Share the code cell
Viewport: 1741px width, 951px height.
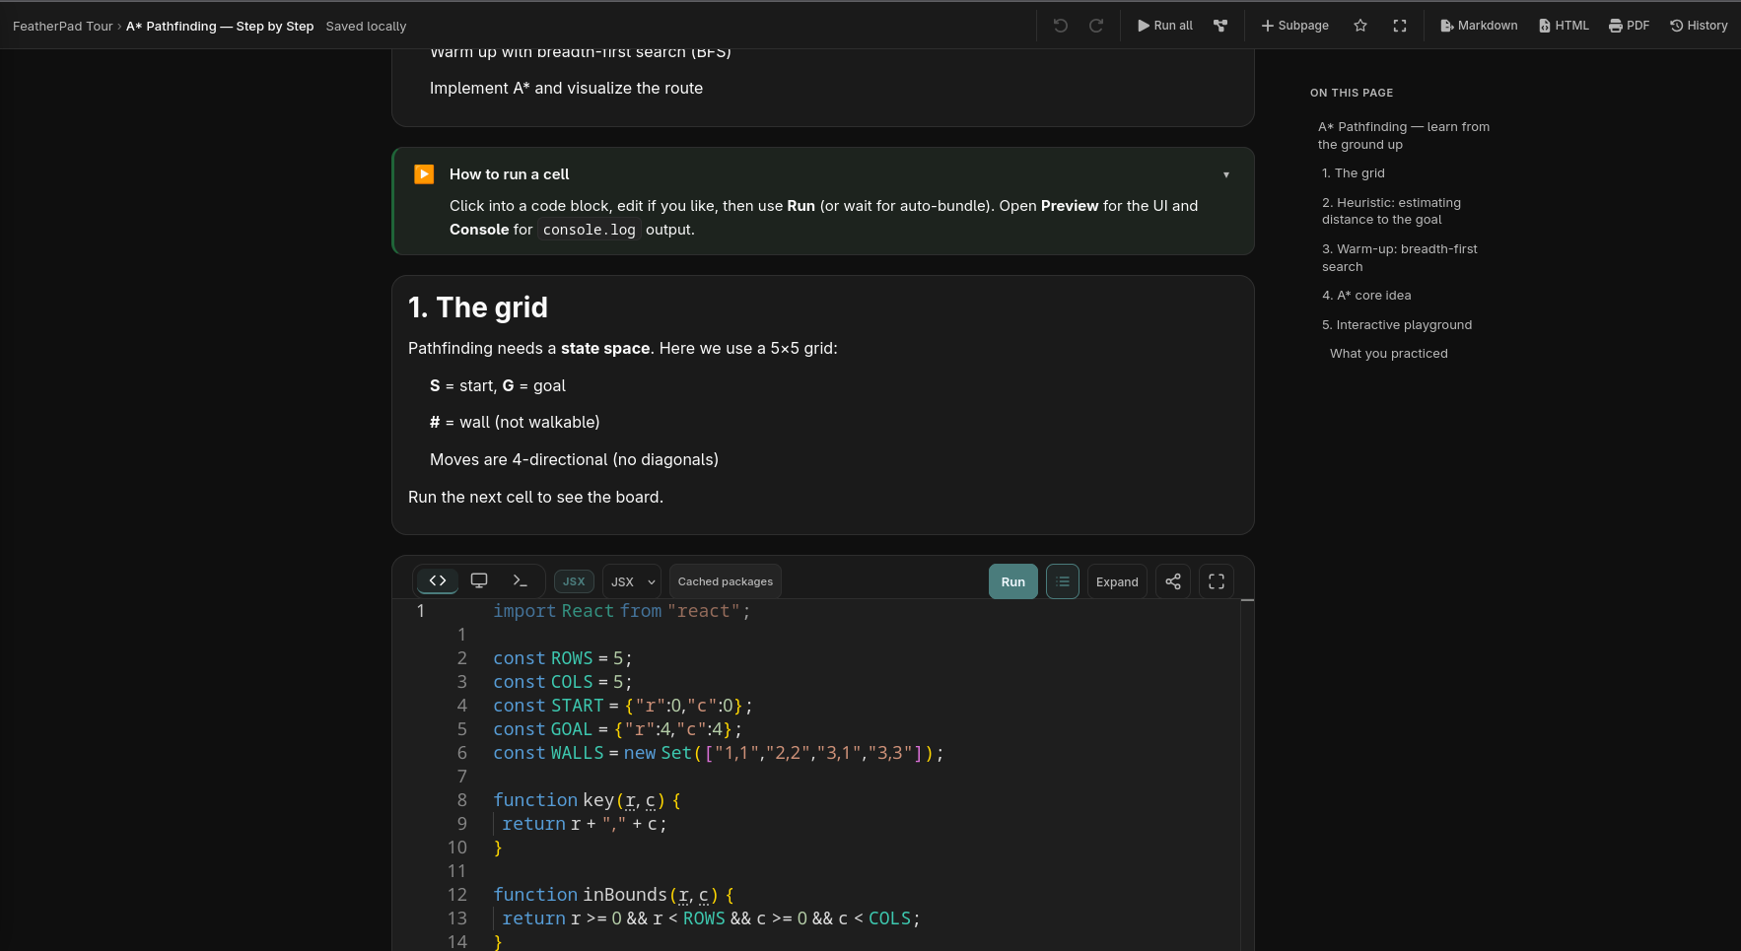pos(1173,581)
